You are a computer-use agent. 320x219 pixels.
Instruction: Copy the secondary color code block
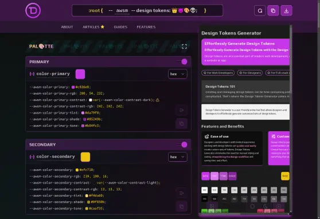point(181,206)
